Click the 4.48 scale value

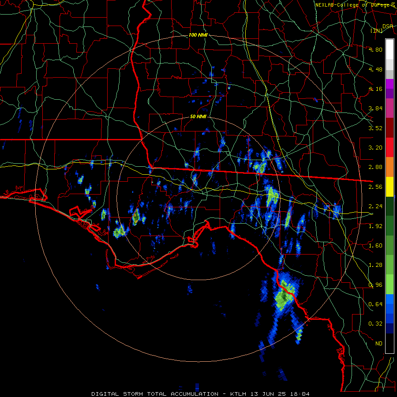coord(375,69)
